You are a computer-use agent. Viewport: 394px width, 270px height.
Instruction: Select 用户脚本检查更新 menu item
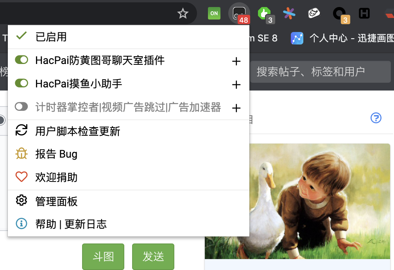[129, 131]
